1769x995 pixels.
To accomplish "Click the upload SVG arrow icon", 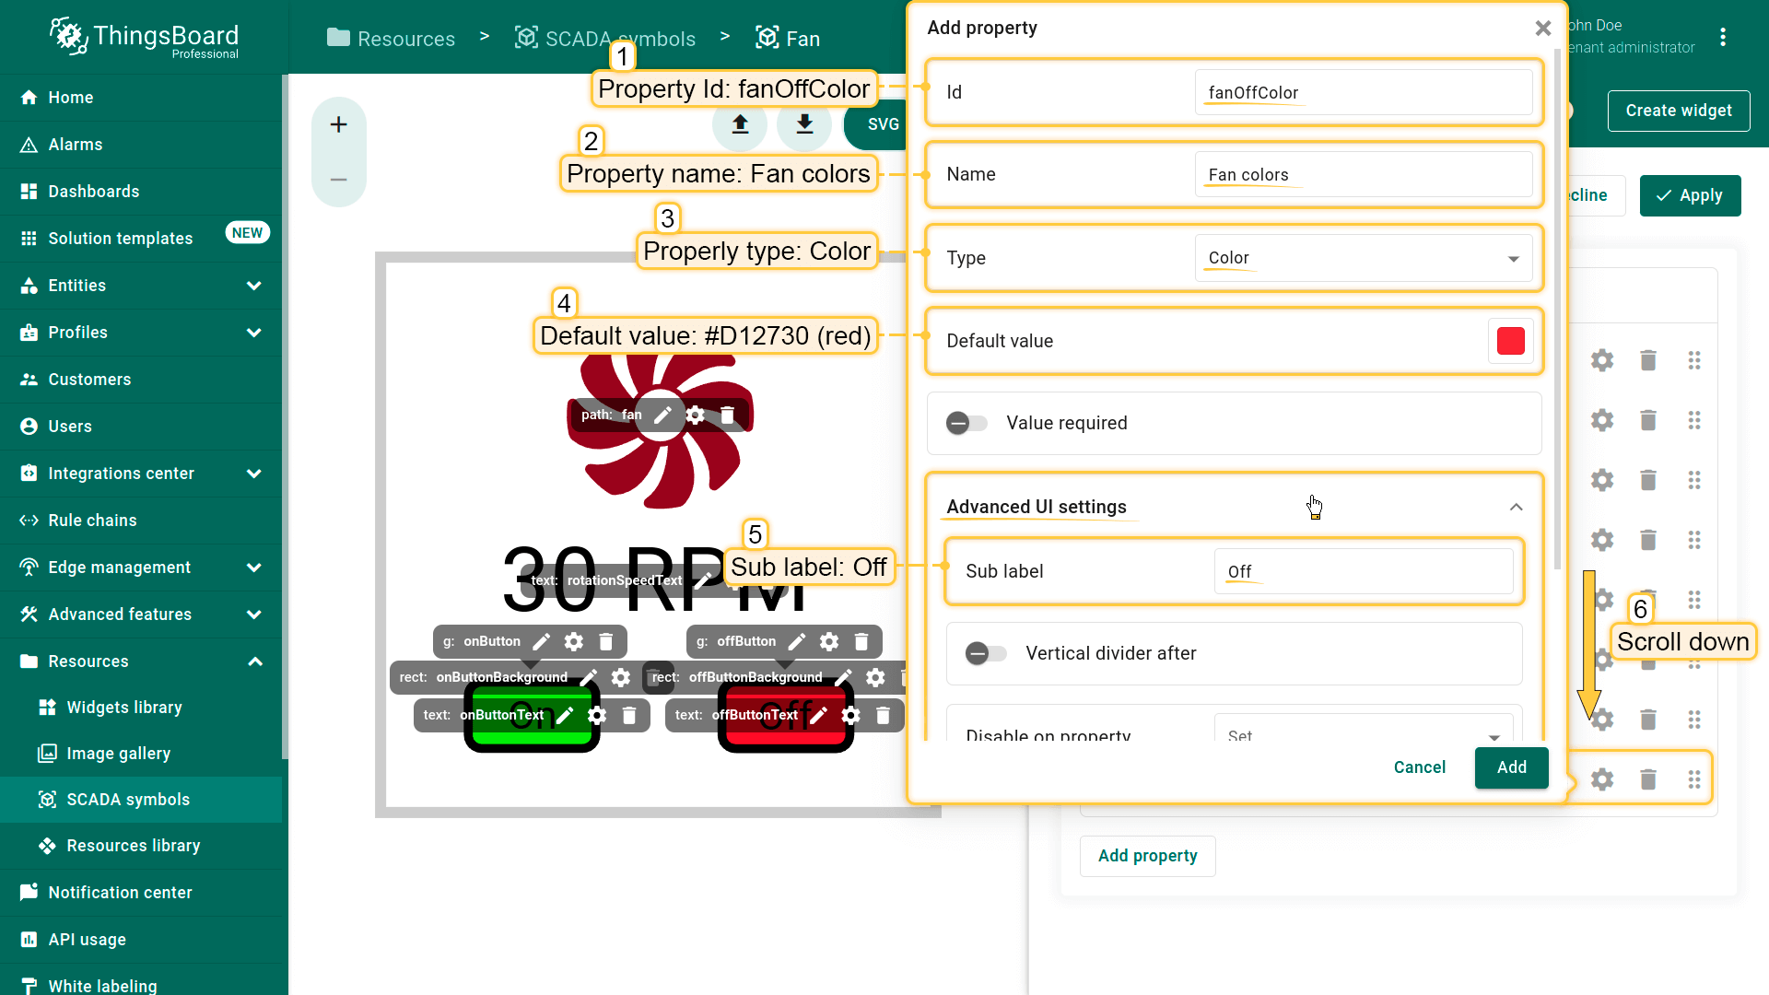I will [740, 124].
